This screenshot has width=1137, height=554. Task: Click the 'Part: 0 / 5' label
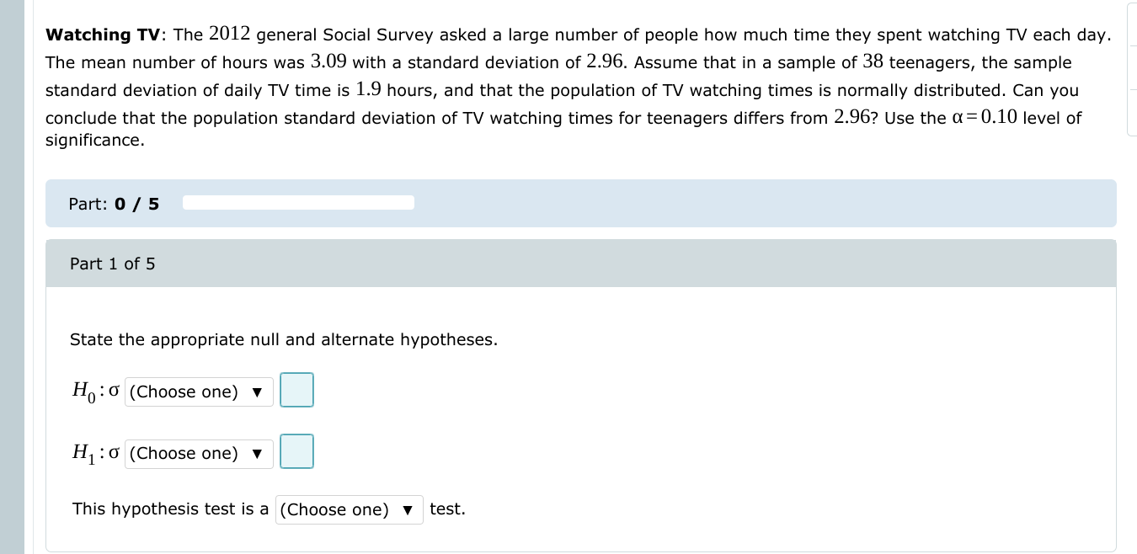[114, 204]
